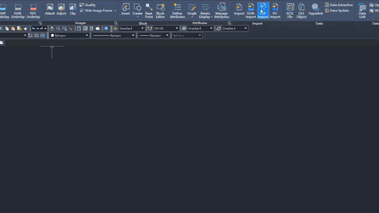This screenshot has height=213, width=379.
Task: Open the DGN Import tool
Action: click(x=251, y=10)
